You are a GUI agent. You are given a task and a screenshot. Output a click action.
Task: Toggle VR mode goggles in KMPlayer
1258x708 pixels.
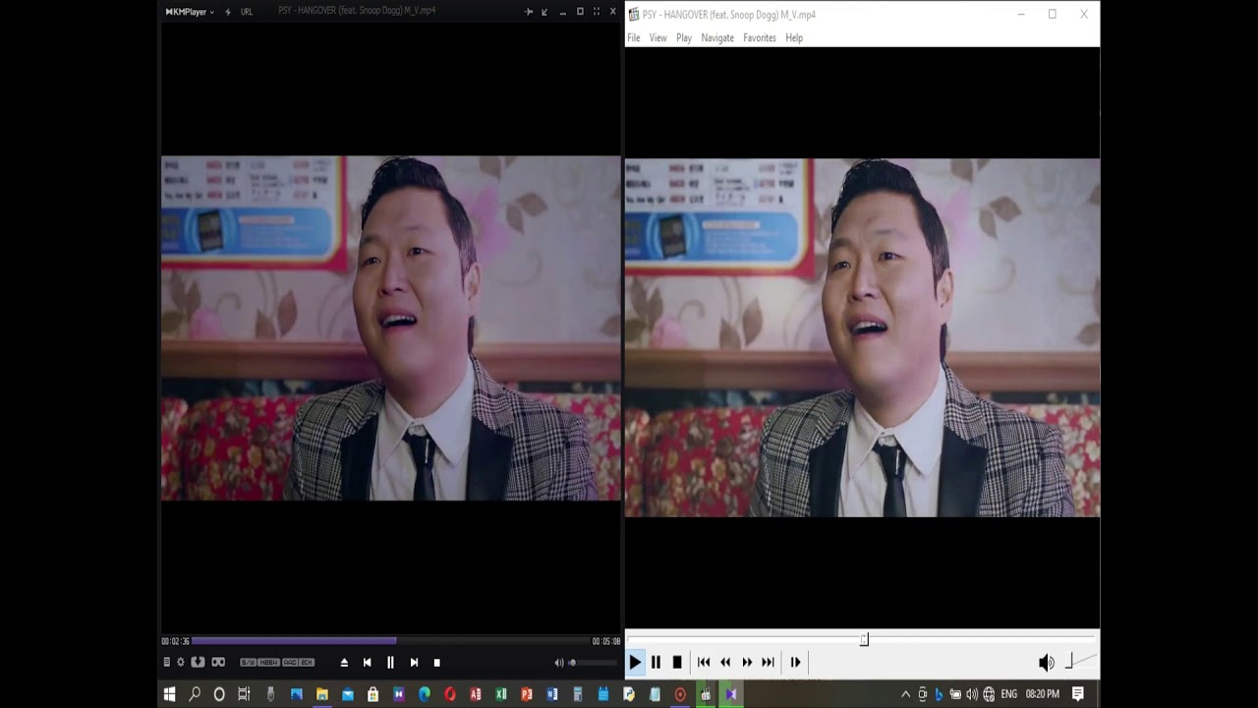coord(218,662)
